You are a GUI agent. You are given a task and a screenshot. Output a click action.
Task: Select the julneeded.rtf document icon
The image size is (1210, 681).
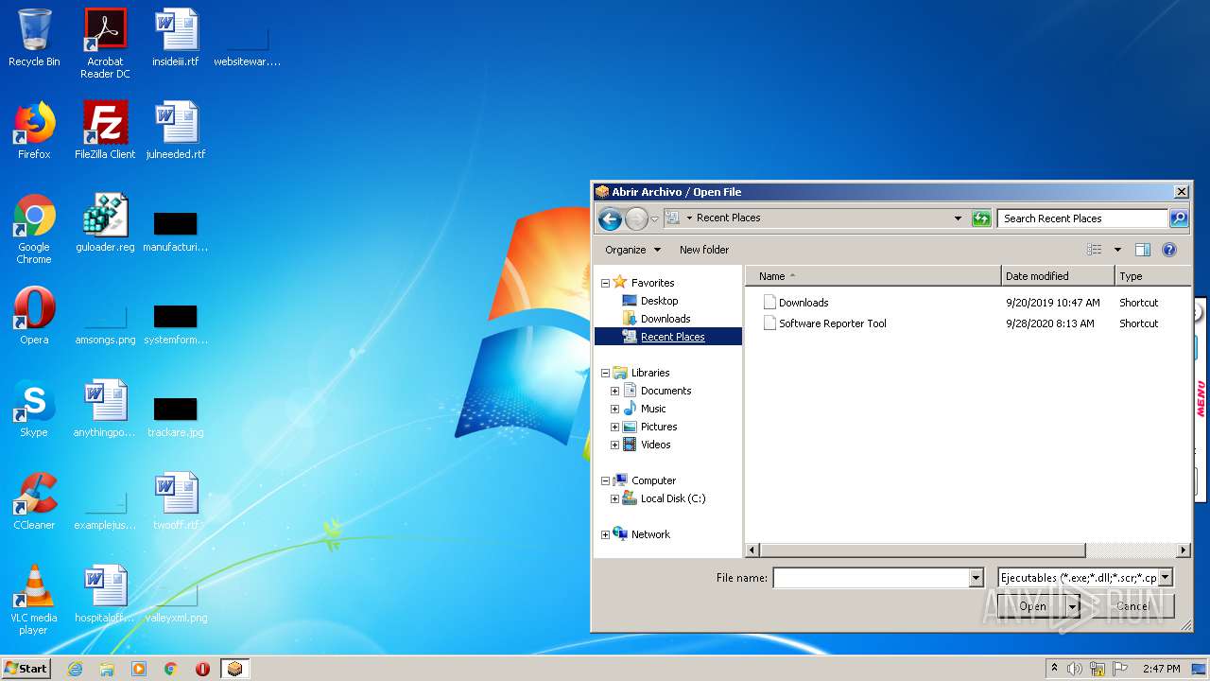coord(176,131)
